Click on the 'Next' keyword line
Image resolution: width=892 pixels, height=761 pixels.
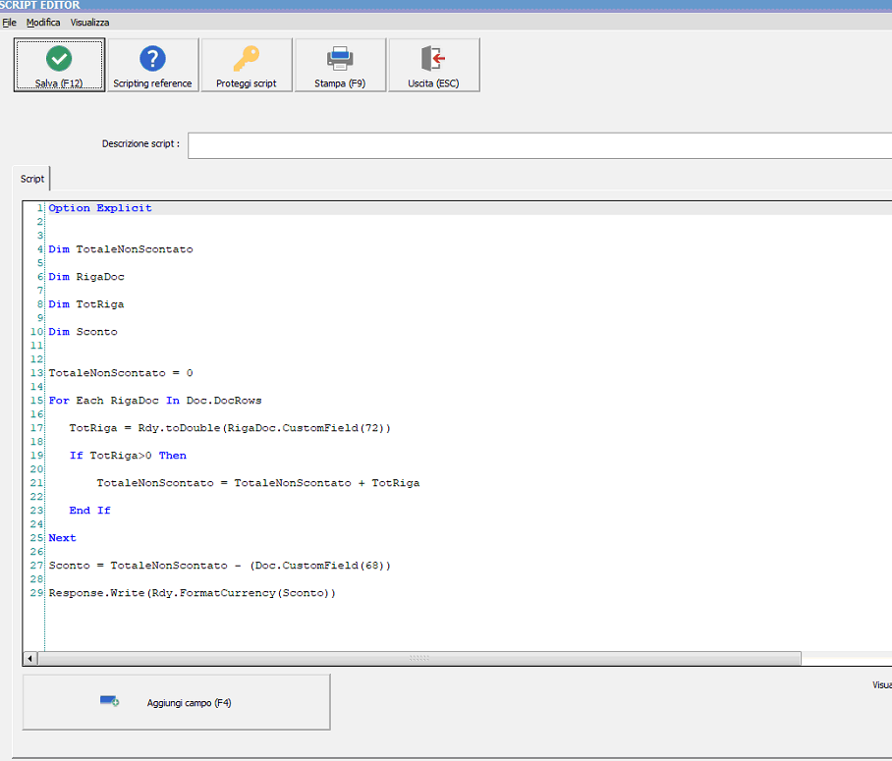62,538
